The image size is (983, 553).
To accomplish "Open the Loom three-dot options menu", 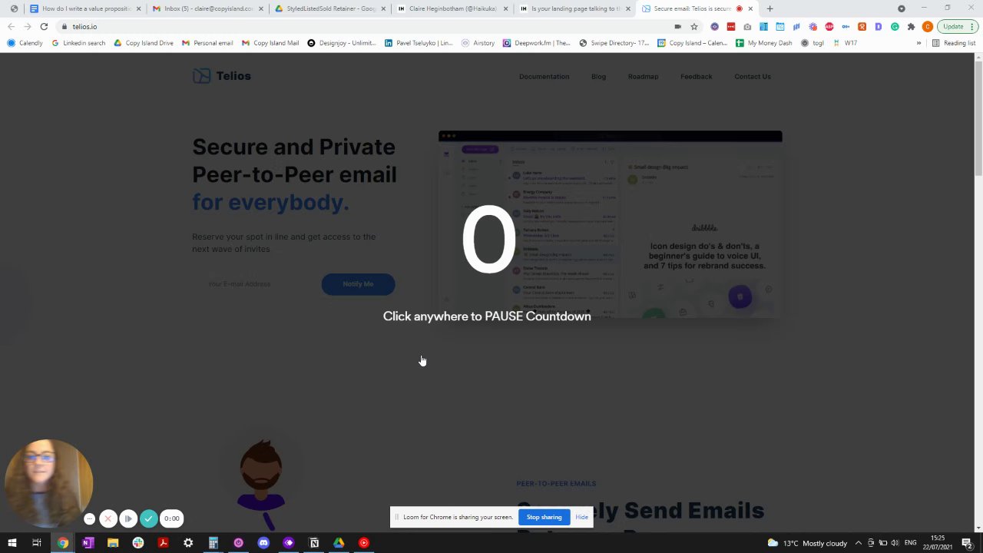I will (89, 518).
